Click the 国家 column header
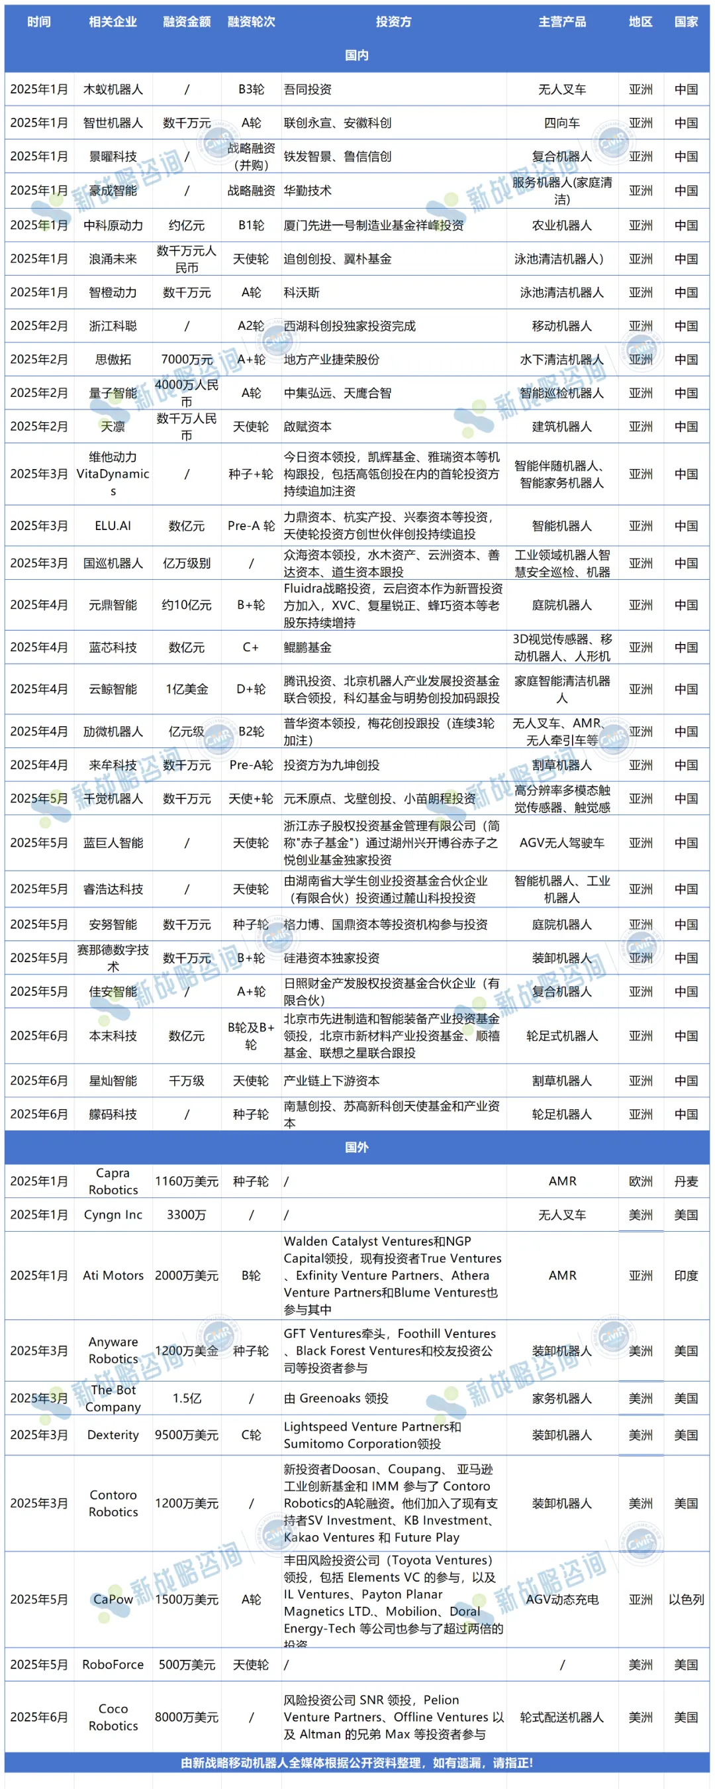The width and height of the screenshot is (715, 1789). (687, 21)
